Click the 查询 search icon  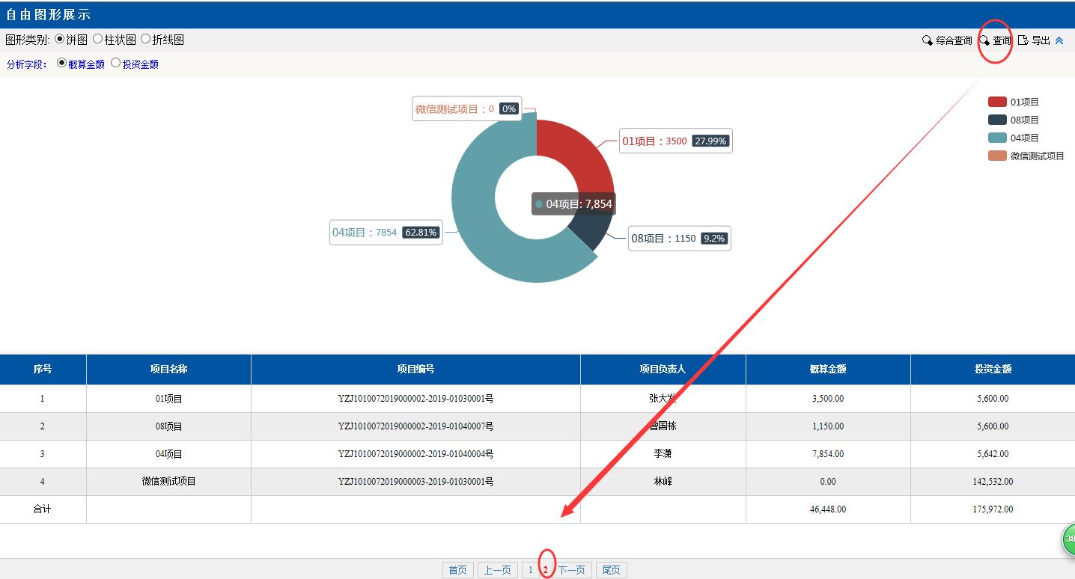[985, 40]
